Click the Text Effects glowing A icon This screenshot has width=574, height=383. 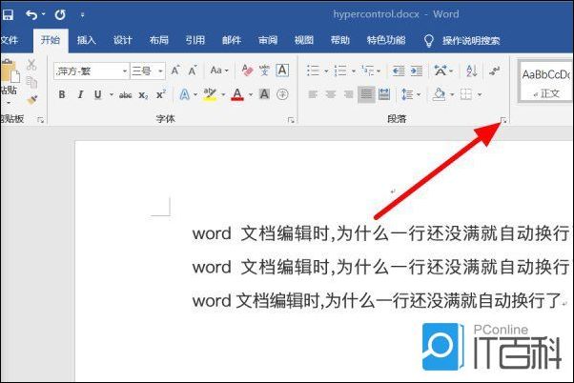[185, 94]
